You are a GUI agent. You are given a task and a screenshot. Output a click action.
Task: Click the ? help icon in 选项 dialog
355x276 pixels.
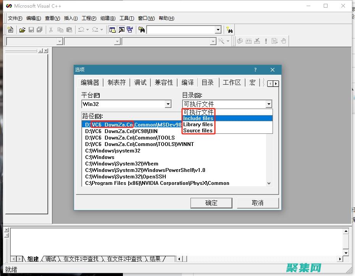click(x=255, y=70)
